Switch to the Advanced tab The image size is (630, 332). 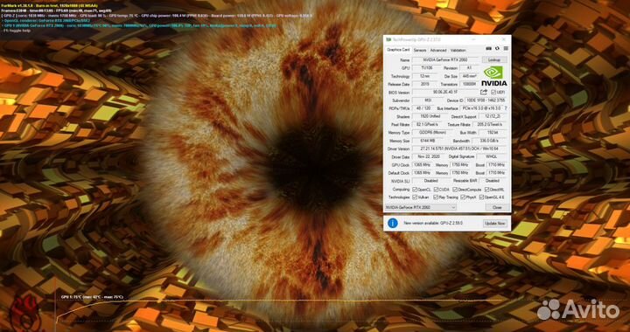click(x=438, y=50)
